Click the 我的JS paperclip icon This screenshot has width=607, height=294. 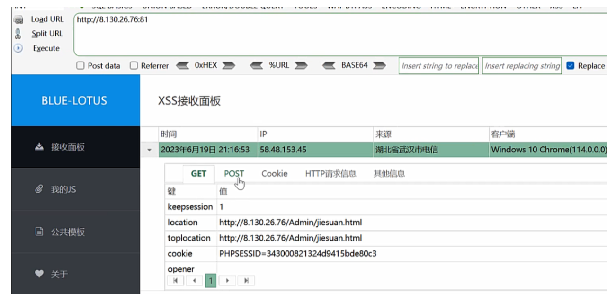click(39, 189)
